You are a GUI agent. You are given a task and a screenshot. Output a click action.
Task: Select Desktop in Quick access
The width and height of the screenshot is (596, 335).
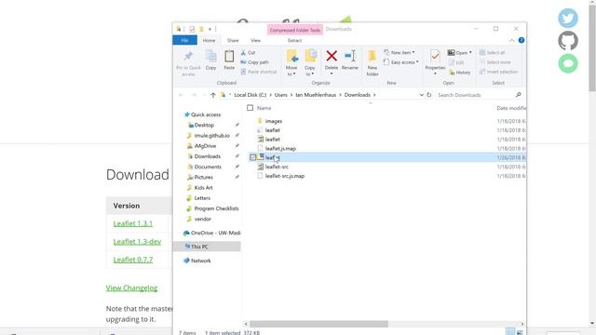[204, 125]
